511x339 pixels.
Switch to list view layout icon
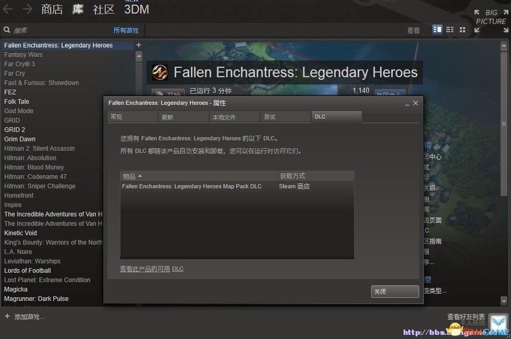coord(449,30)
